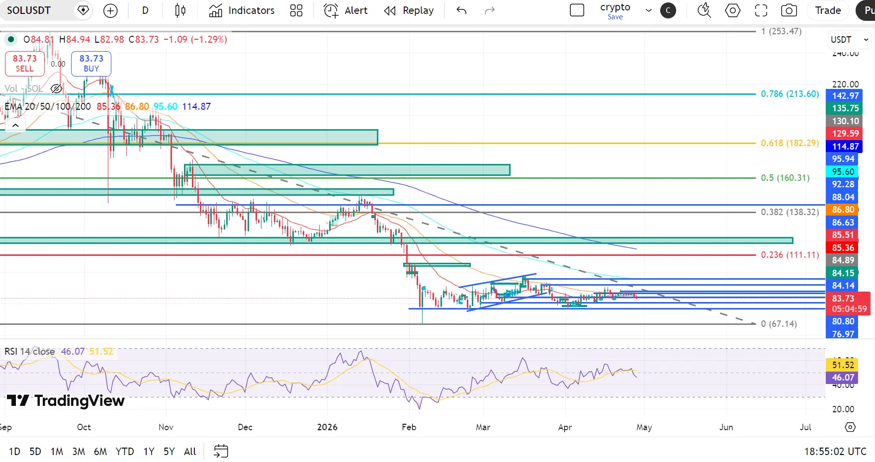The image size is (875, 462).
Task: Start bar Replay mode
Action: pyautogui.click(x=409, y=10)
